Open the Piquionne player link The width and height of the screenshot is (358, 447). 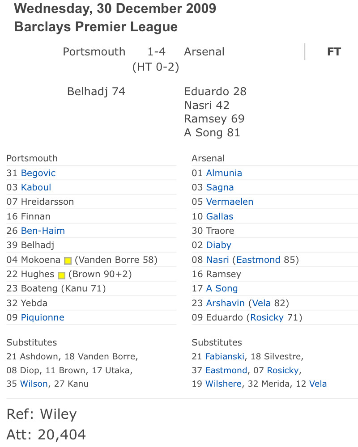tap(43, 317)
